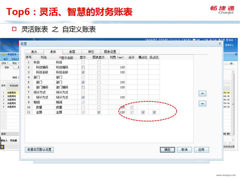Click the 注销 logout icon
This screenshot has height=180, width=240.
(x=211, y=40)
